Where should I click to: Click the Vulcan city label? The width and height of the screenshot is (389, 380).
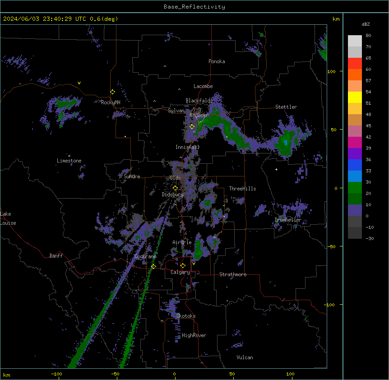click(245, 357)
